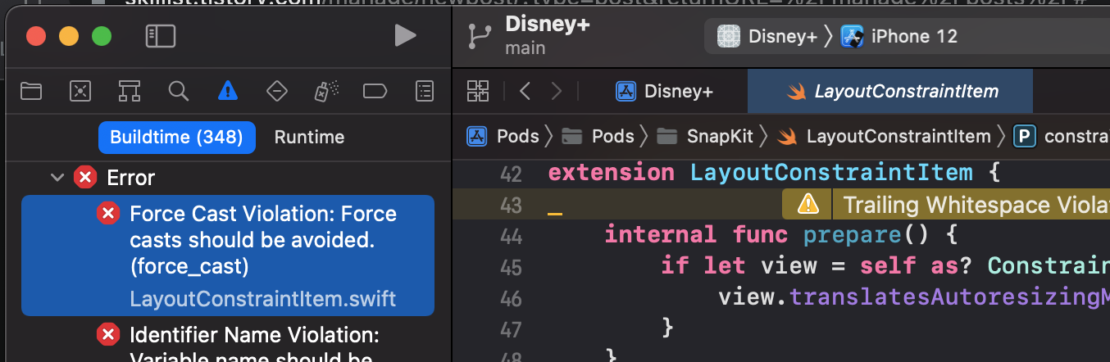This screenshot has width=1110, height=362.
Task: Click the LayoutConstraintItem breadcrumb
Action: pos(884,136)
